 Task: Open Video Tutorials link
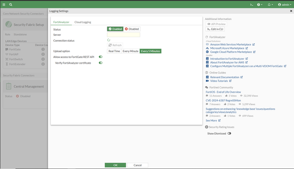click(219, 81)
